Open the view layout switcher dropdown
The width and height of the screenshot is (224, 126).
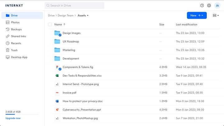point(216,15)
